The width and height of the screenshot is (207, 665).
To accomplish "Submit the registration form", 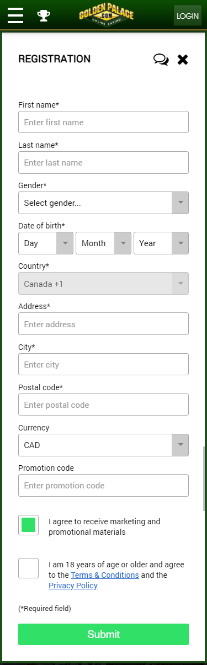I will pos(103,634).
